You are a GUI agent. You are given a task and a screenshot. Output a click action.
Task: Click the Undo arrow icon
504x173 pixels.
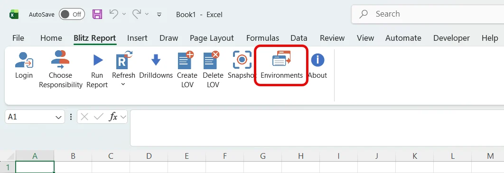114,14
